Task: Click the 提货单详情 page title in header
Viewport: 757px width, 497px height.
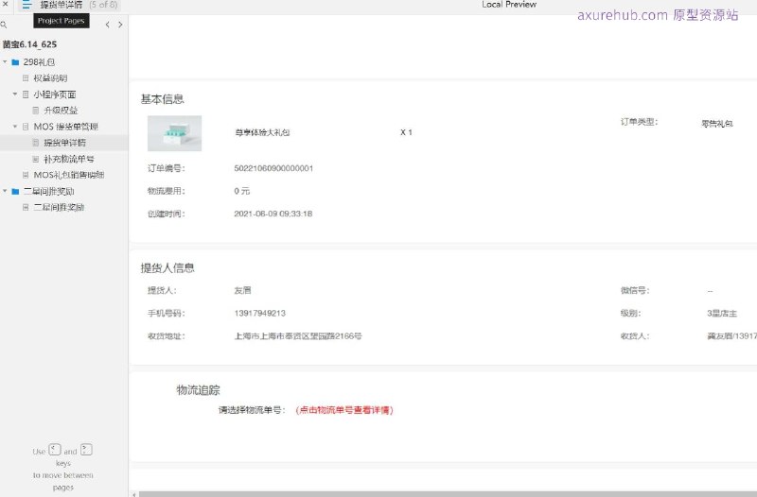Action: [62, 5]
